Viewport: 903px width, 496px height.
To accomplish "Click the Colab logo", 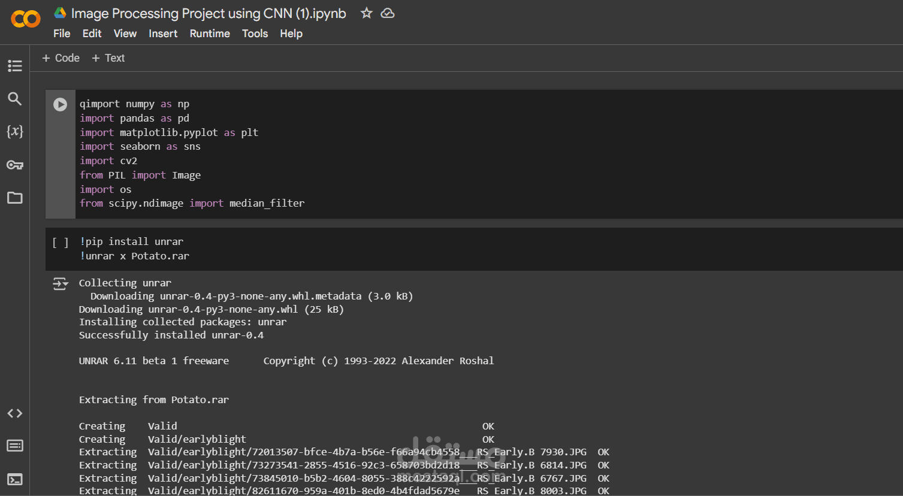I will pyautogui.click(x=26, y=19).
